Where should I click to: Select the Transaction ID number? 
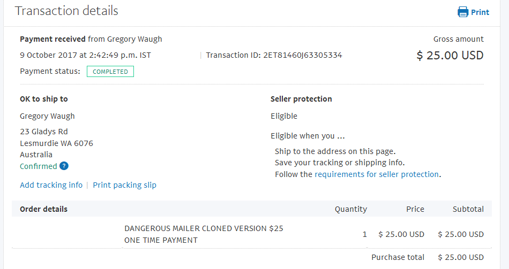[x=303, y=55]
